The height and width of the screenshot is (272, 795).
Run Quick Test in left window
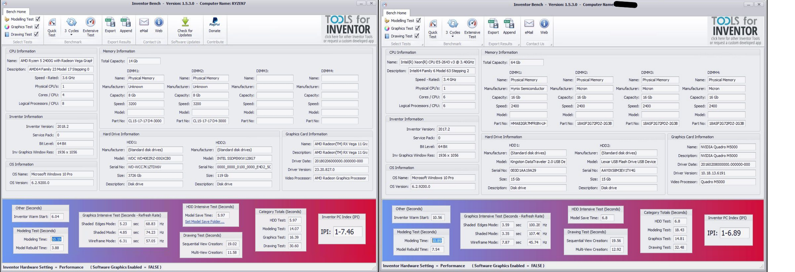pyautogui.click(x=52, y=27)
